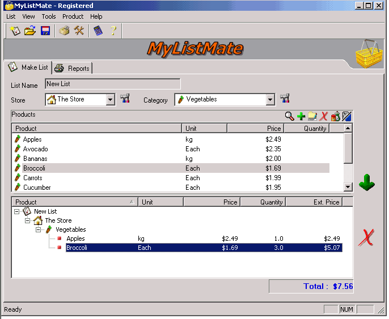
Task: Click the Price column header in products list
Action: (x=256, y=129)
